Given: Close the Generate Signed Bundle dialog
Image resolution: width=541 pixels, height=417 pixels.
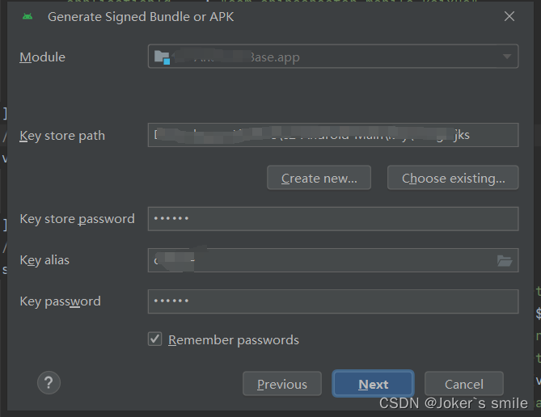Looking at the screenshot, I should (509, 16).
